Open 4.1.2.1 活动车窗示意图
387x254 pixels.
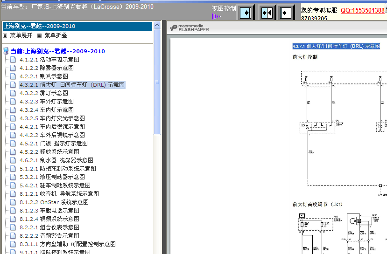click(49, 59)
